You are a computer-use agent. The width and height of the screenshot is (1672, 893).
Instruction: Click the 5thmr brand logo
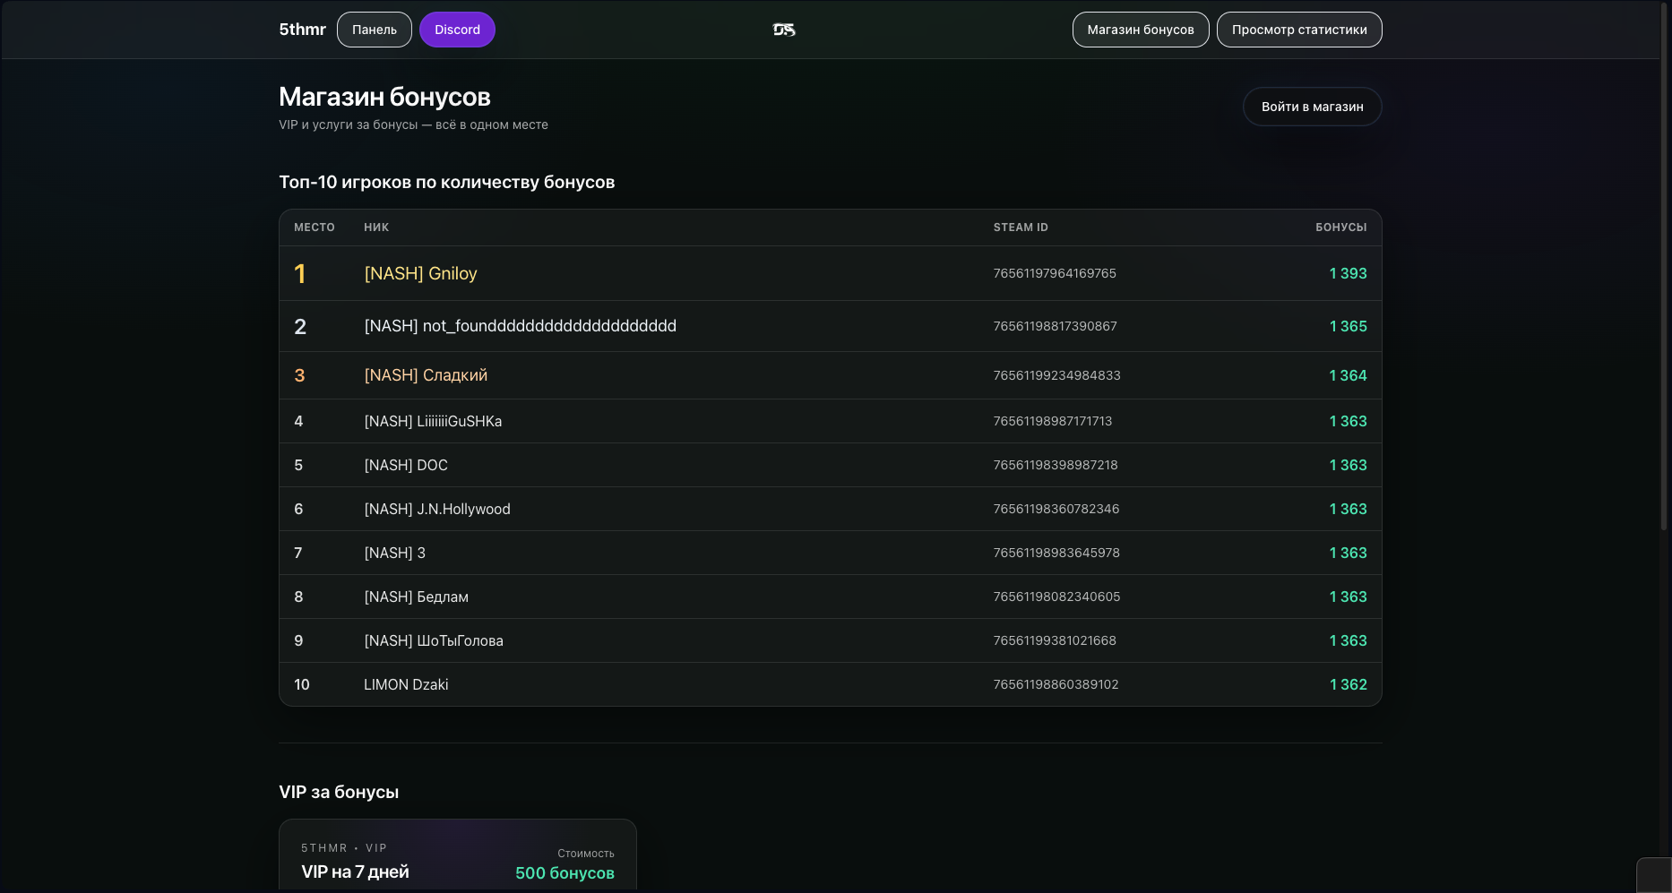click(x=302, y=29)
